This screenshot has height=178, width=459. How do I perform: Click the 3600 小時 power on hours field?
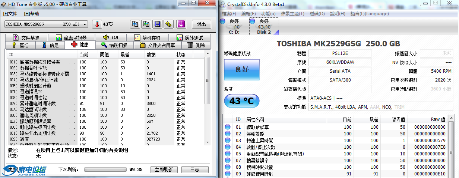437,89
